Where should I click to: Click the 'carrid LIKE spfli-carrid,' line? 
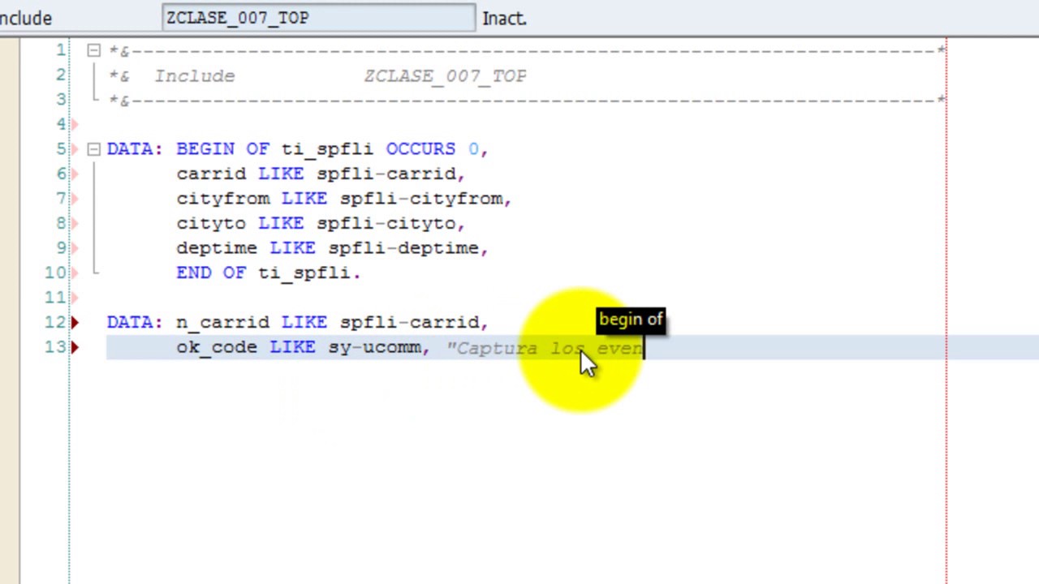321,174
